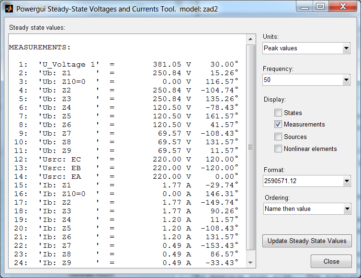Image resolution: width=361 pixels, height=278 pixels.
Task: Maximize the Powergui window
Action: [320, 6]
